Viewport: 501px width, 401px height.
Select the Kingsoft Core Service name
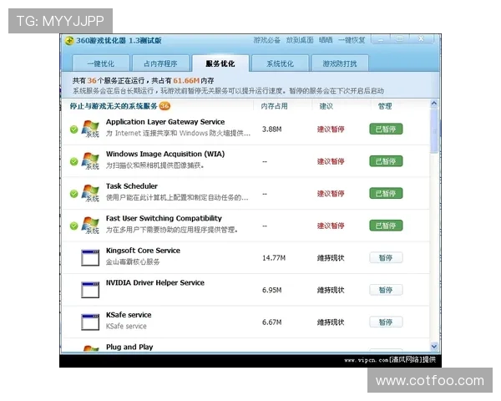click(143, 251)
